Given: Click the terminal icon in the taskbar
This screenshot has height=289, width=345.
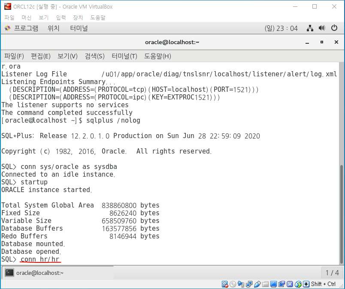Looking at the screenshot, I should pos(9,273).
